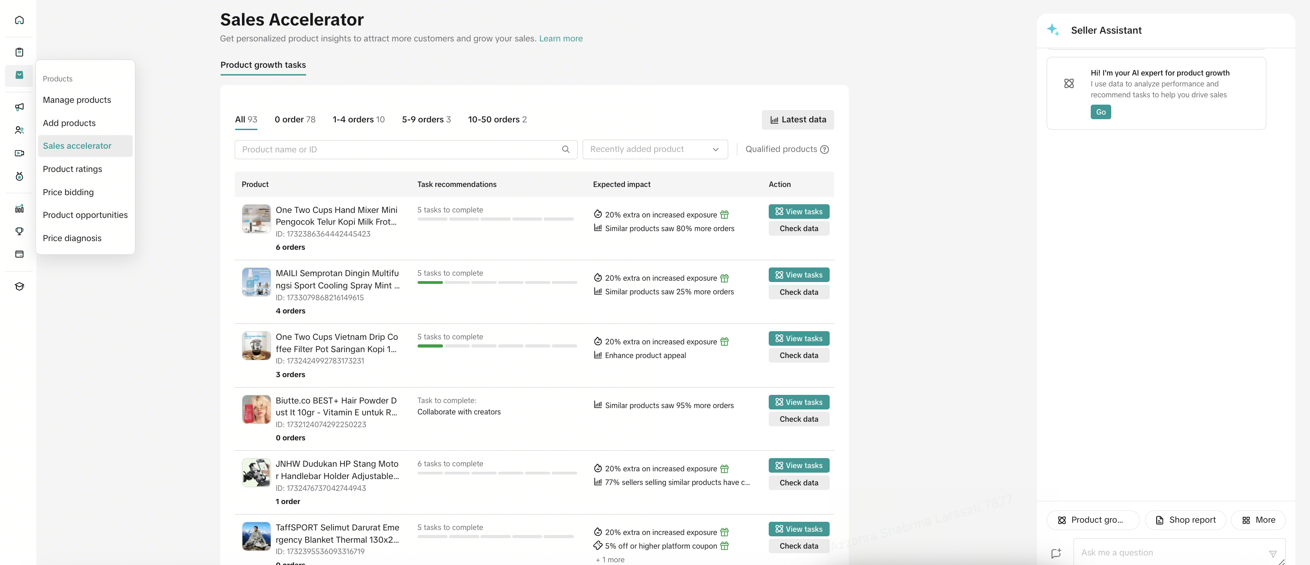Click the new chat icon beside question box
This screenshot has width=1310, height=565.
click(1056, 553)
